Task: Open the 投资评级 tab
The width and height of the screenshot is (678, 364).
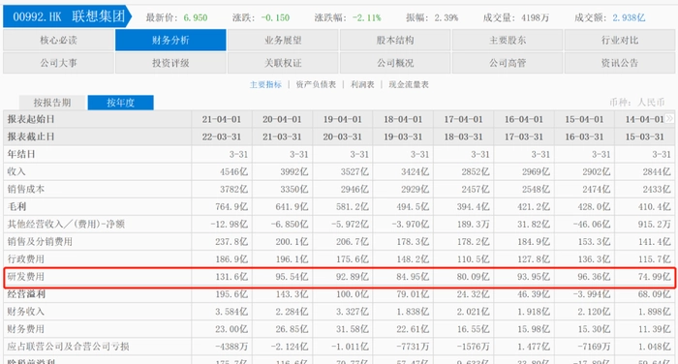Action: pos(170,63)
